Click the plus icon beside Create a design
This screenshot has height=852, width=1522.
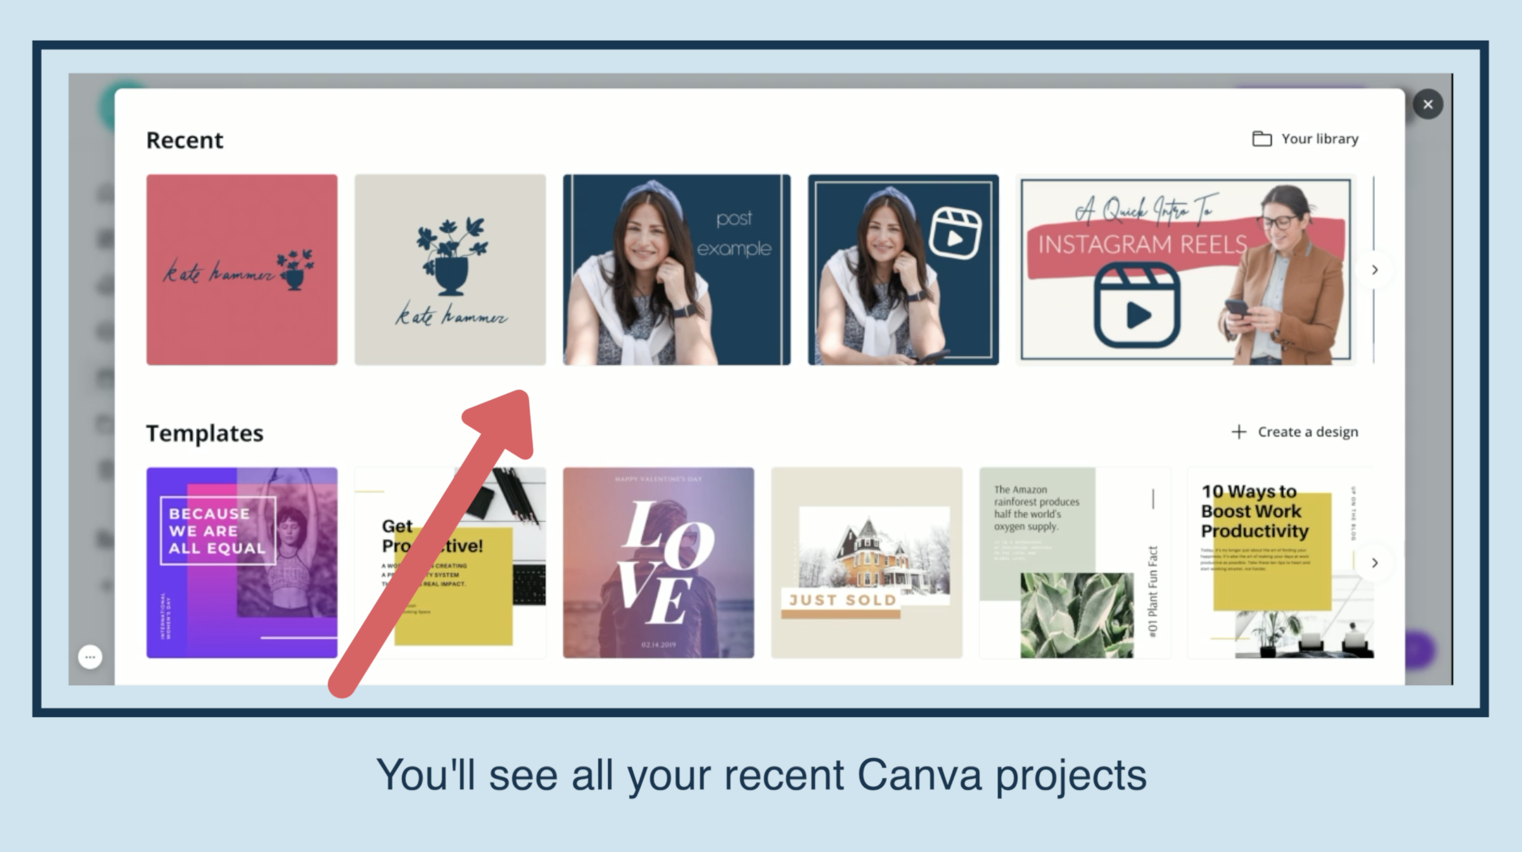tap(1239, 432)
